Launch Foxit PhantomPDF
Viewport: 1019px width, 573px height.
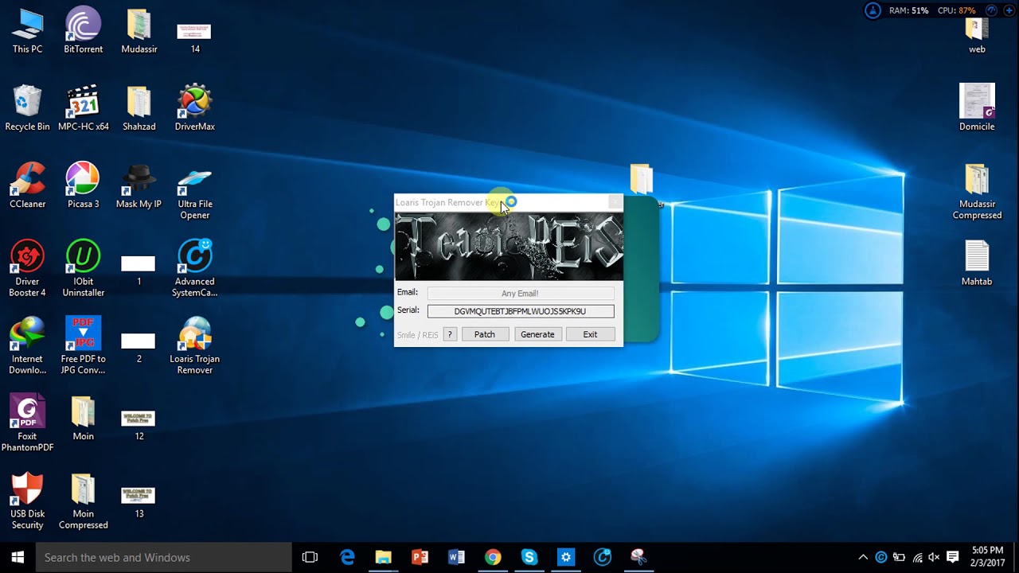tap(27, 423)
